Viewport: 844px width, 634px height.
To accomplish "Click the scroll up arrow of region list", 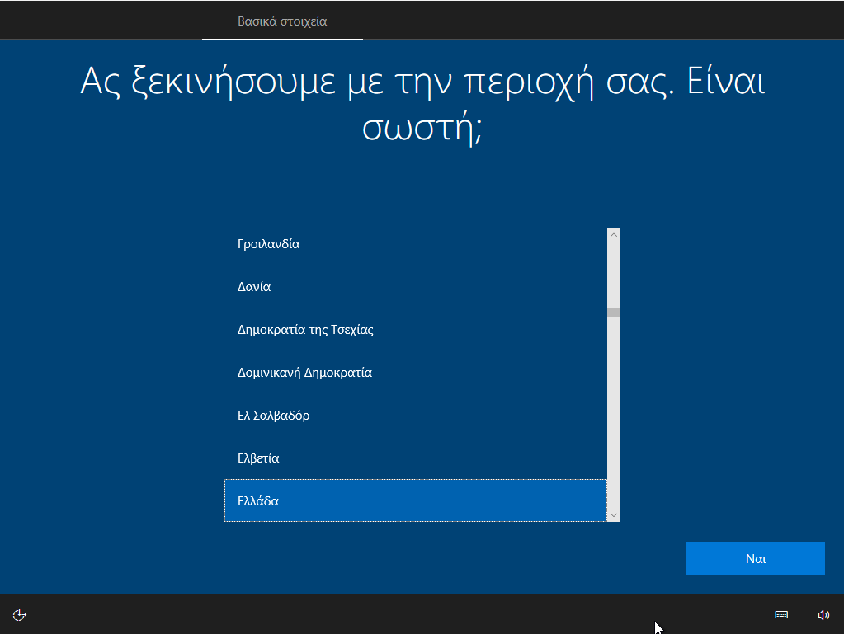I will [x=614, y=235].
